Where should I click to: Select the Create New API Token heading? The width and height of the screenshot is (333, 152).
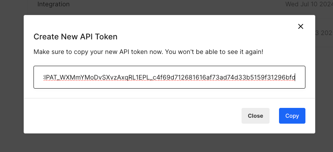pos(75,37)
